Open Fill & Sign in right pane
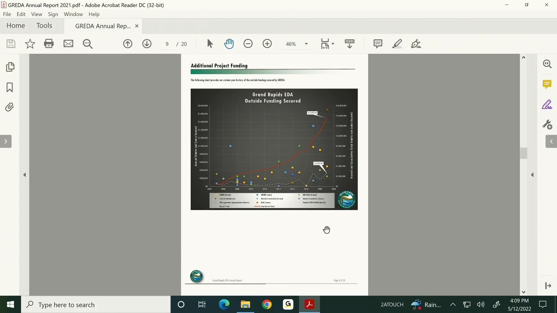 [x=547, y=105]
